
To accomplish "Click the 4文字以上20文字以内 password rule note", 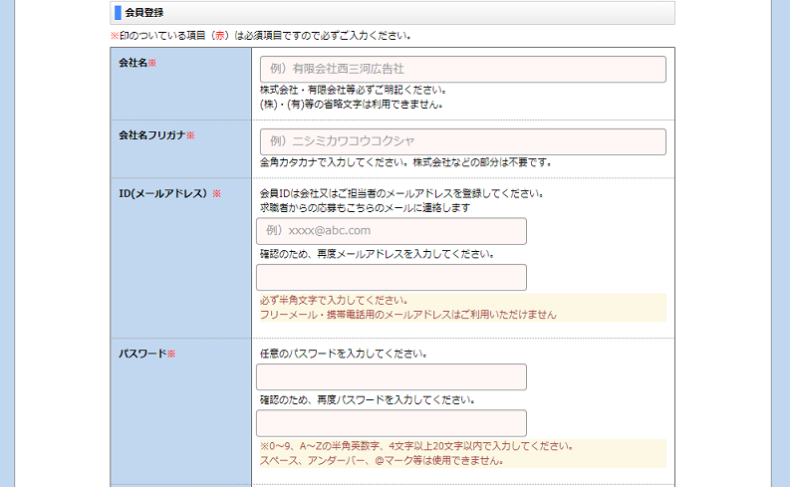I will pyautogui.click(x=415, y=446).
